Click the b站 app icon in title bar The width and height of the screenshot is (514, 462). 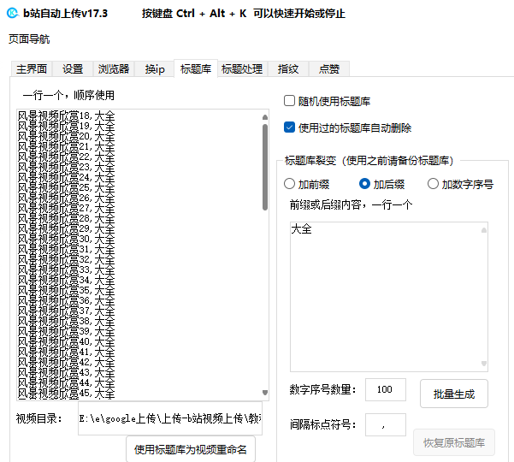[12, 13]
